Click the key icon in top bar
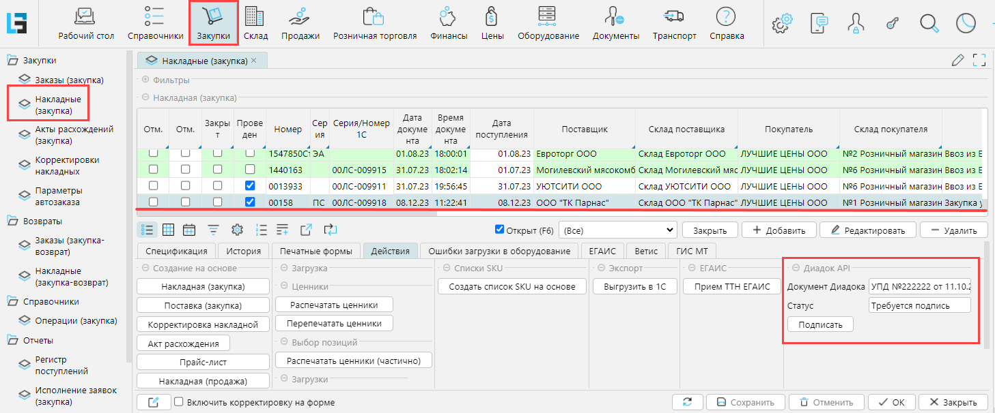 [x=892, y=23]
